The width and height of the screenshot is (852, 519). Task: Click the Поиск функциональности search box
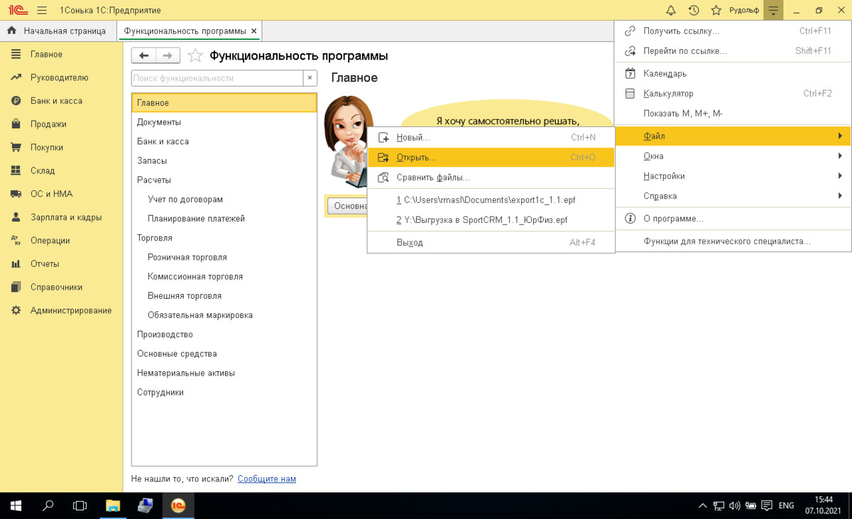tap(217, 78)
